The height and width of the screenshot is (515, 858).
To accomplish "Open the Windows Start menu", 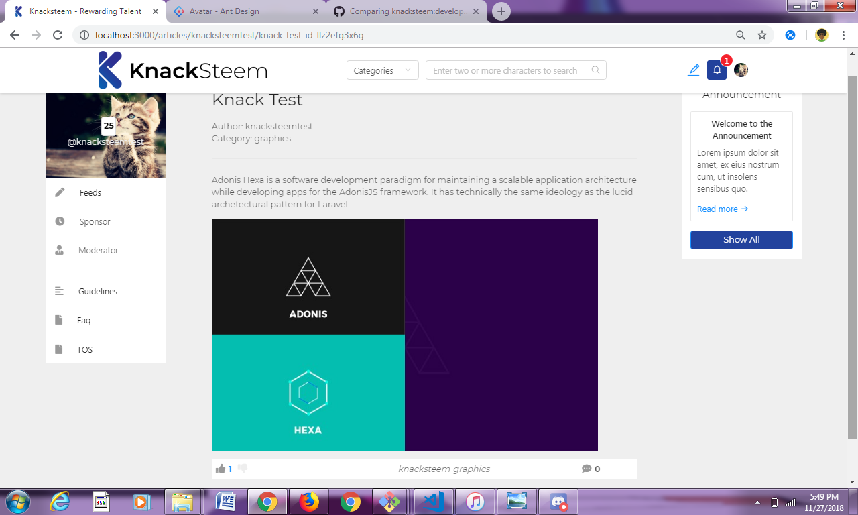I will pyautogui.click(x=17, y=502).
